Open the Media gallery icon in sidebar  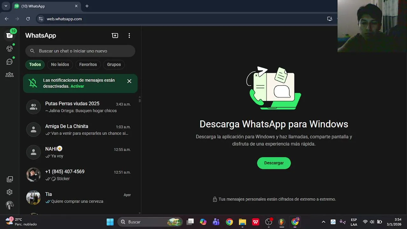[10, 179]
